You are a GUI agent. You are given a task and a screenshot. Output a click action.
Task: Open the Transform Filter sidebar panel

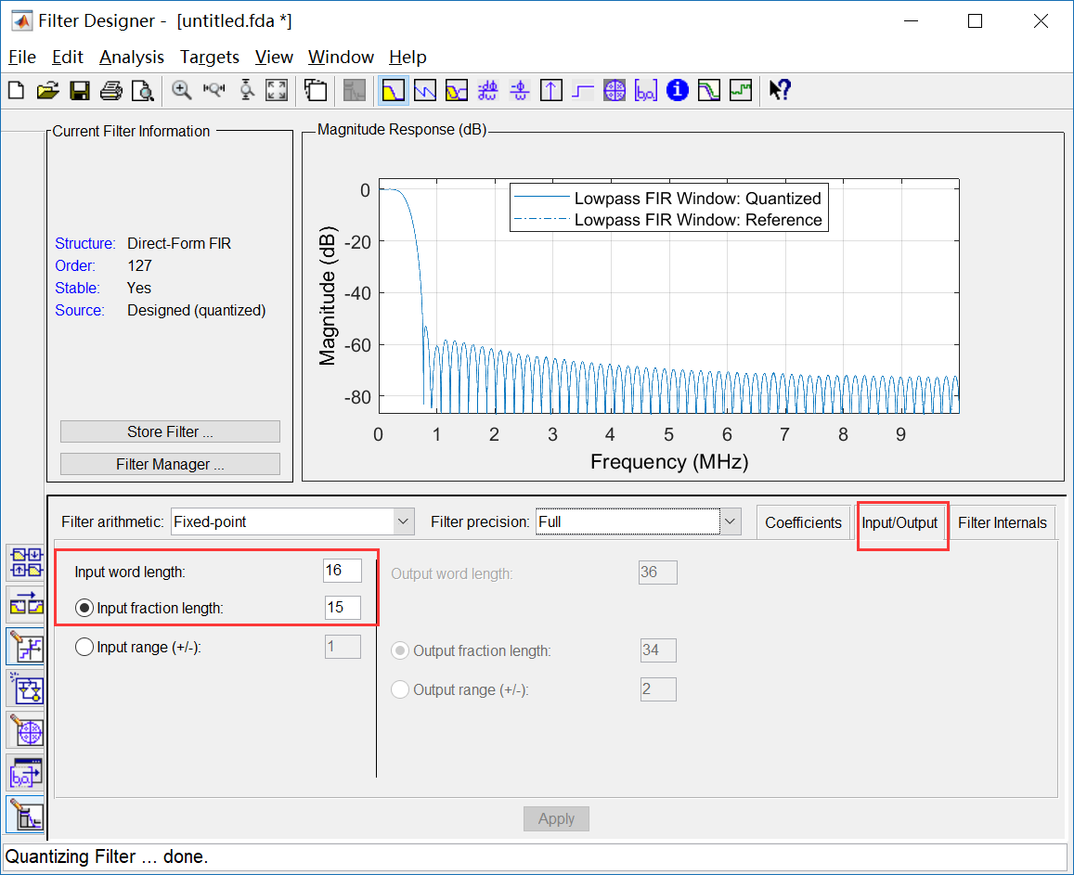point(26,605)
